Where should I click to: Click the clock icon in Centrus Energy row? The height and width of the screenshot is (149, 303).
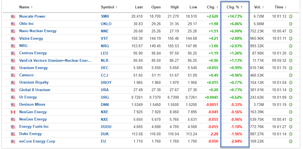(290, 53)
